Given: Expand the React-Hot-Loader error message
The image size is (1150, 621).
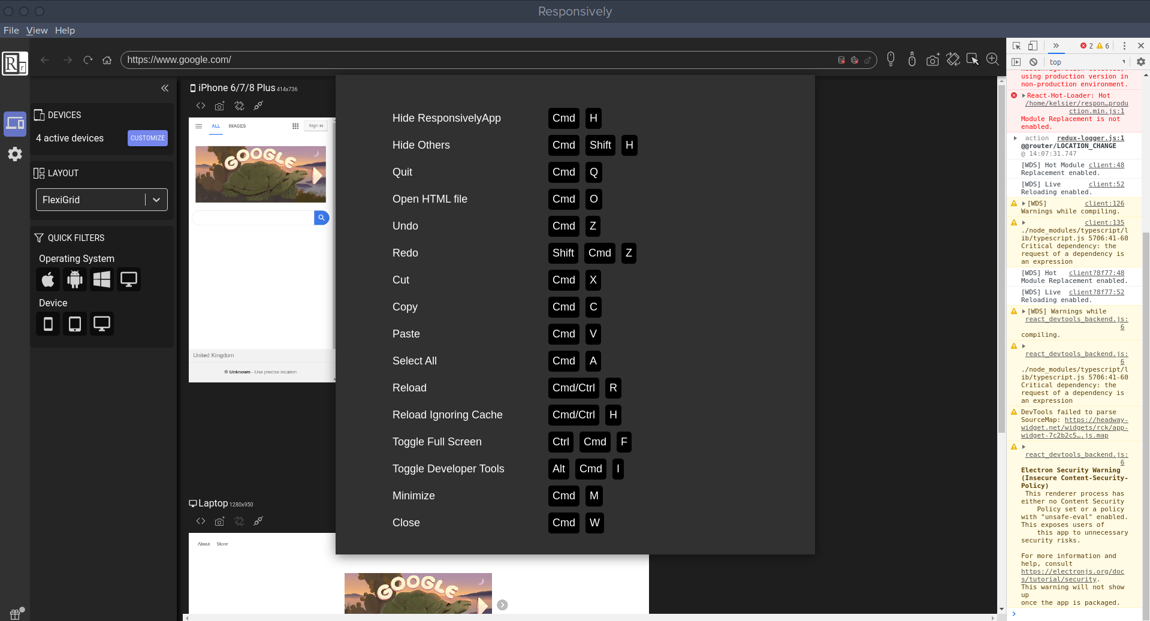Looking at the screenshot, I should click(x=1024, y=95).
